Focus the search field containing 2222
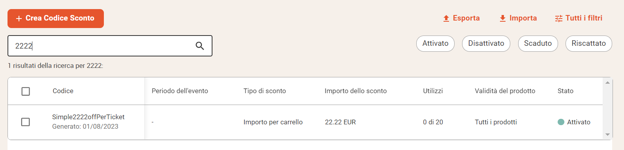Viewport: 624px width, 150px height. tap(110, 46)
